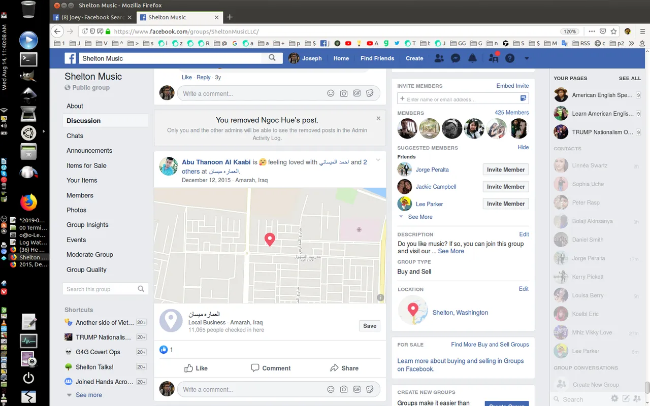The image size is (650, 406).
Task: Open a new Firefox tab
Action: (x=230, y=17)
